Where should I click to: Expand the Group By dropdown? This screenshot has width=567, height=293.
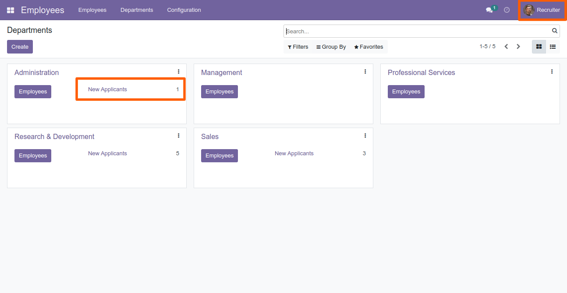click(x=331, y=47)
